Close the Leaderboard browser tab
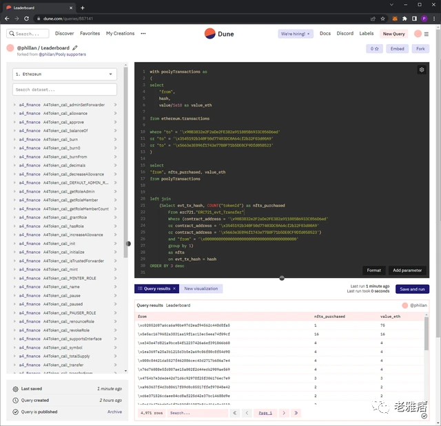This screenshot has height=426, width=441. [71, 8]
